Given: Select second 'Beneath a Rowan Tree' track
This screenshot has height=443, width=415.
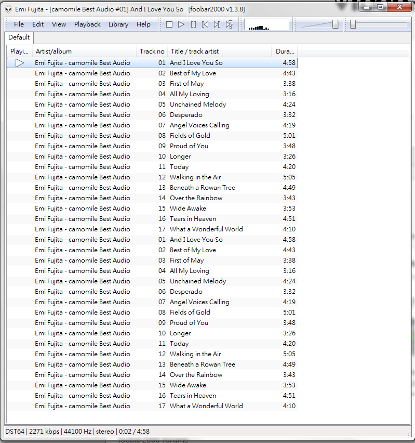Looking at the screenshot, I should [x=152, y=364].
